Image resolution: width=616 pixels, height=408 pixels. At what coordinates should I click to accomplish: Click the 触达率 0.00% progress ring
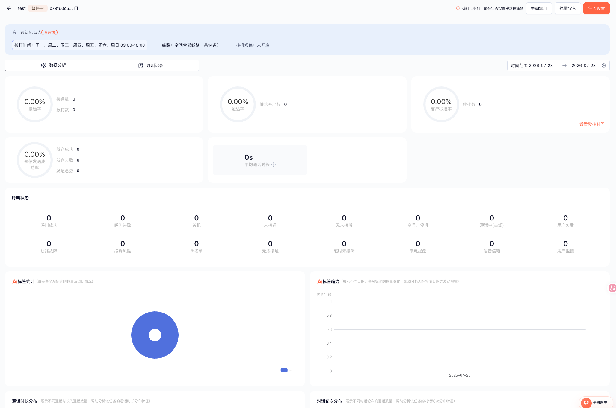[238, 104]
